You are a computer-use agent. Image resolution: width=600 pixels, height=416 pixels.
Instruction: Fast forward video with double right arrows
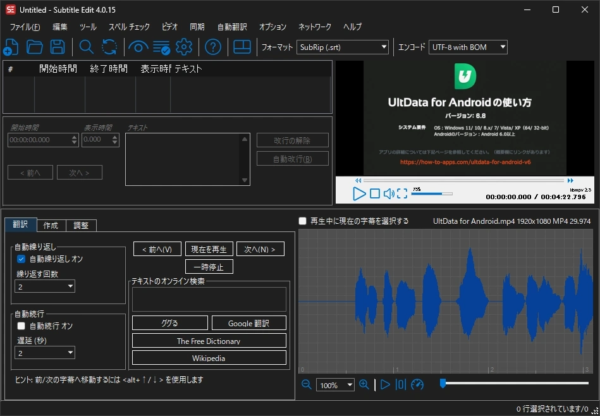[x=570, y=180]
